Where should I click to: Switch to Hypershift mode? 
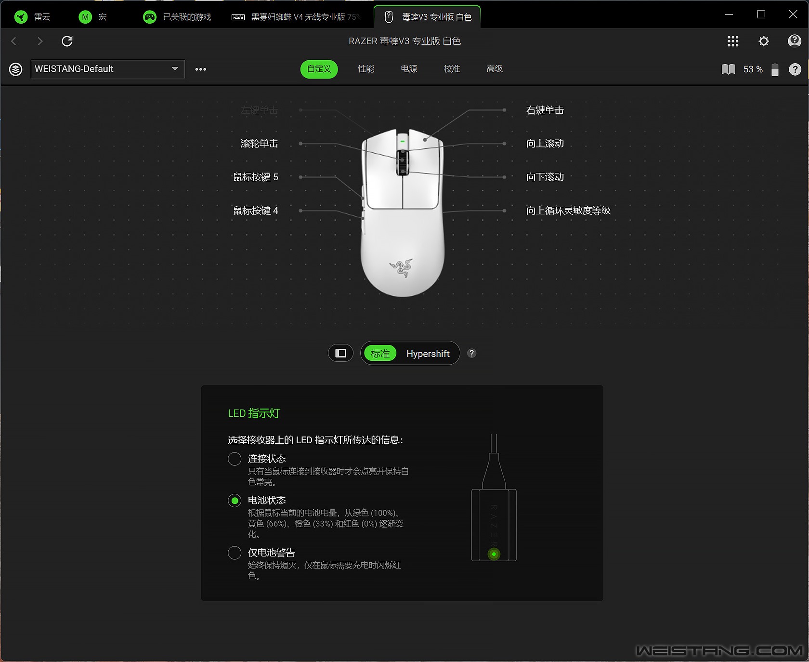[x=428, y=354]
